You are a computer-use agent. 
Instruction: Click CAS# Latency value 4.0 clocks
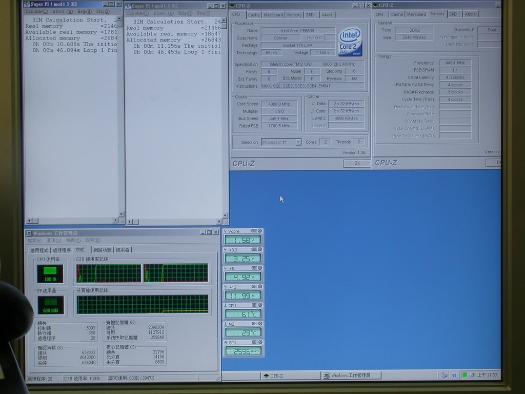point(455,77)
